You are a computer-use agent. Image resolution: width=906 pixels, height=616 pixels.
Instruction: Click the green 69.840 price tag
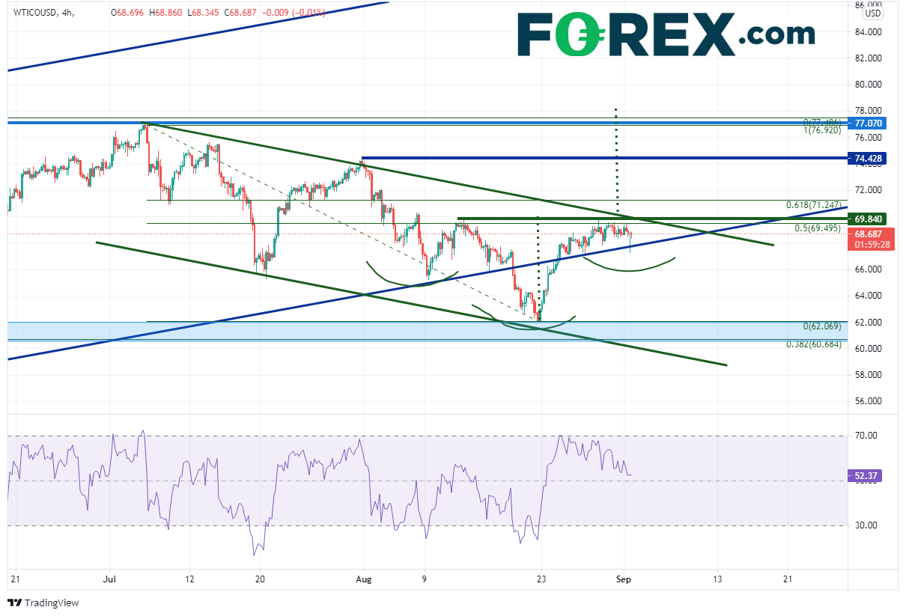point(868,219)
